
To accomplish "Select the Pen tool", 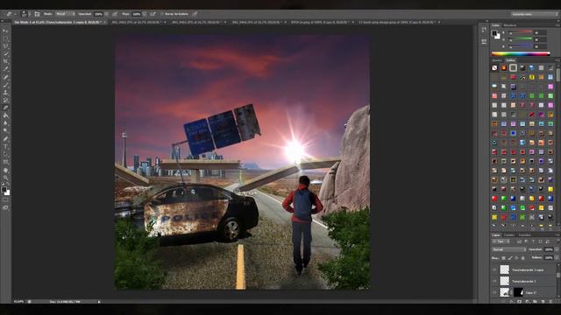I will tap(6, 139).
